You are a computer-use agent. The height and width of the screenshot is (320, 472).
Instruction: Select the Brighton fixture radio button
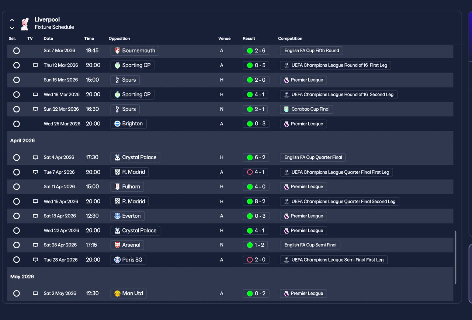click(x=16, y=124)
